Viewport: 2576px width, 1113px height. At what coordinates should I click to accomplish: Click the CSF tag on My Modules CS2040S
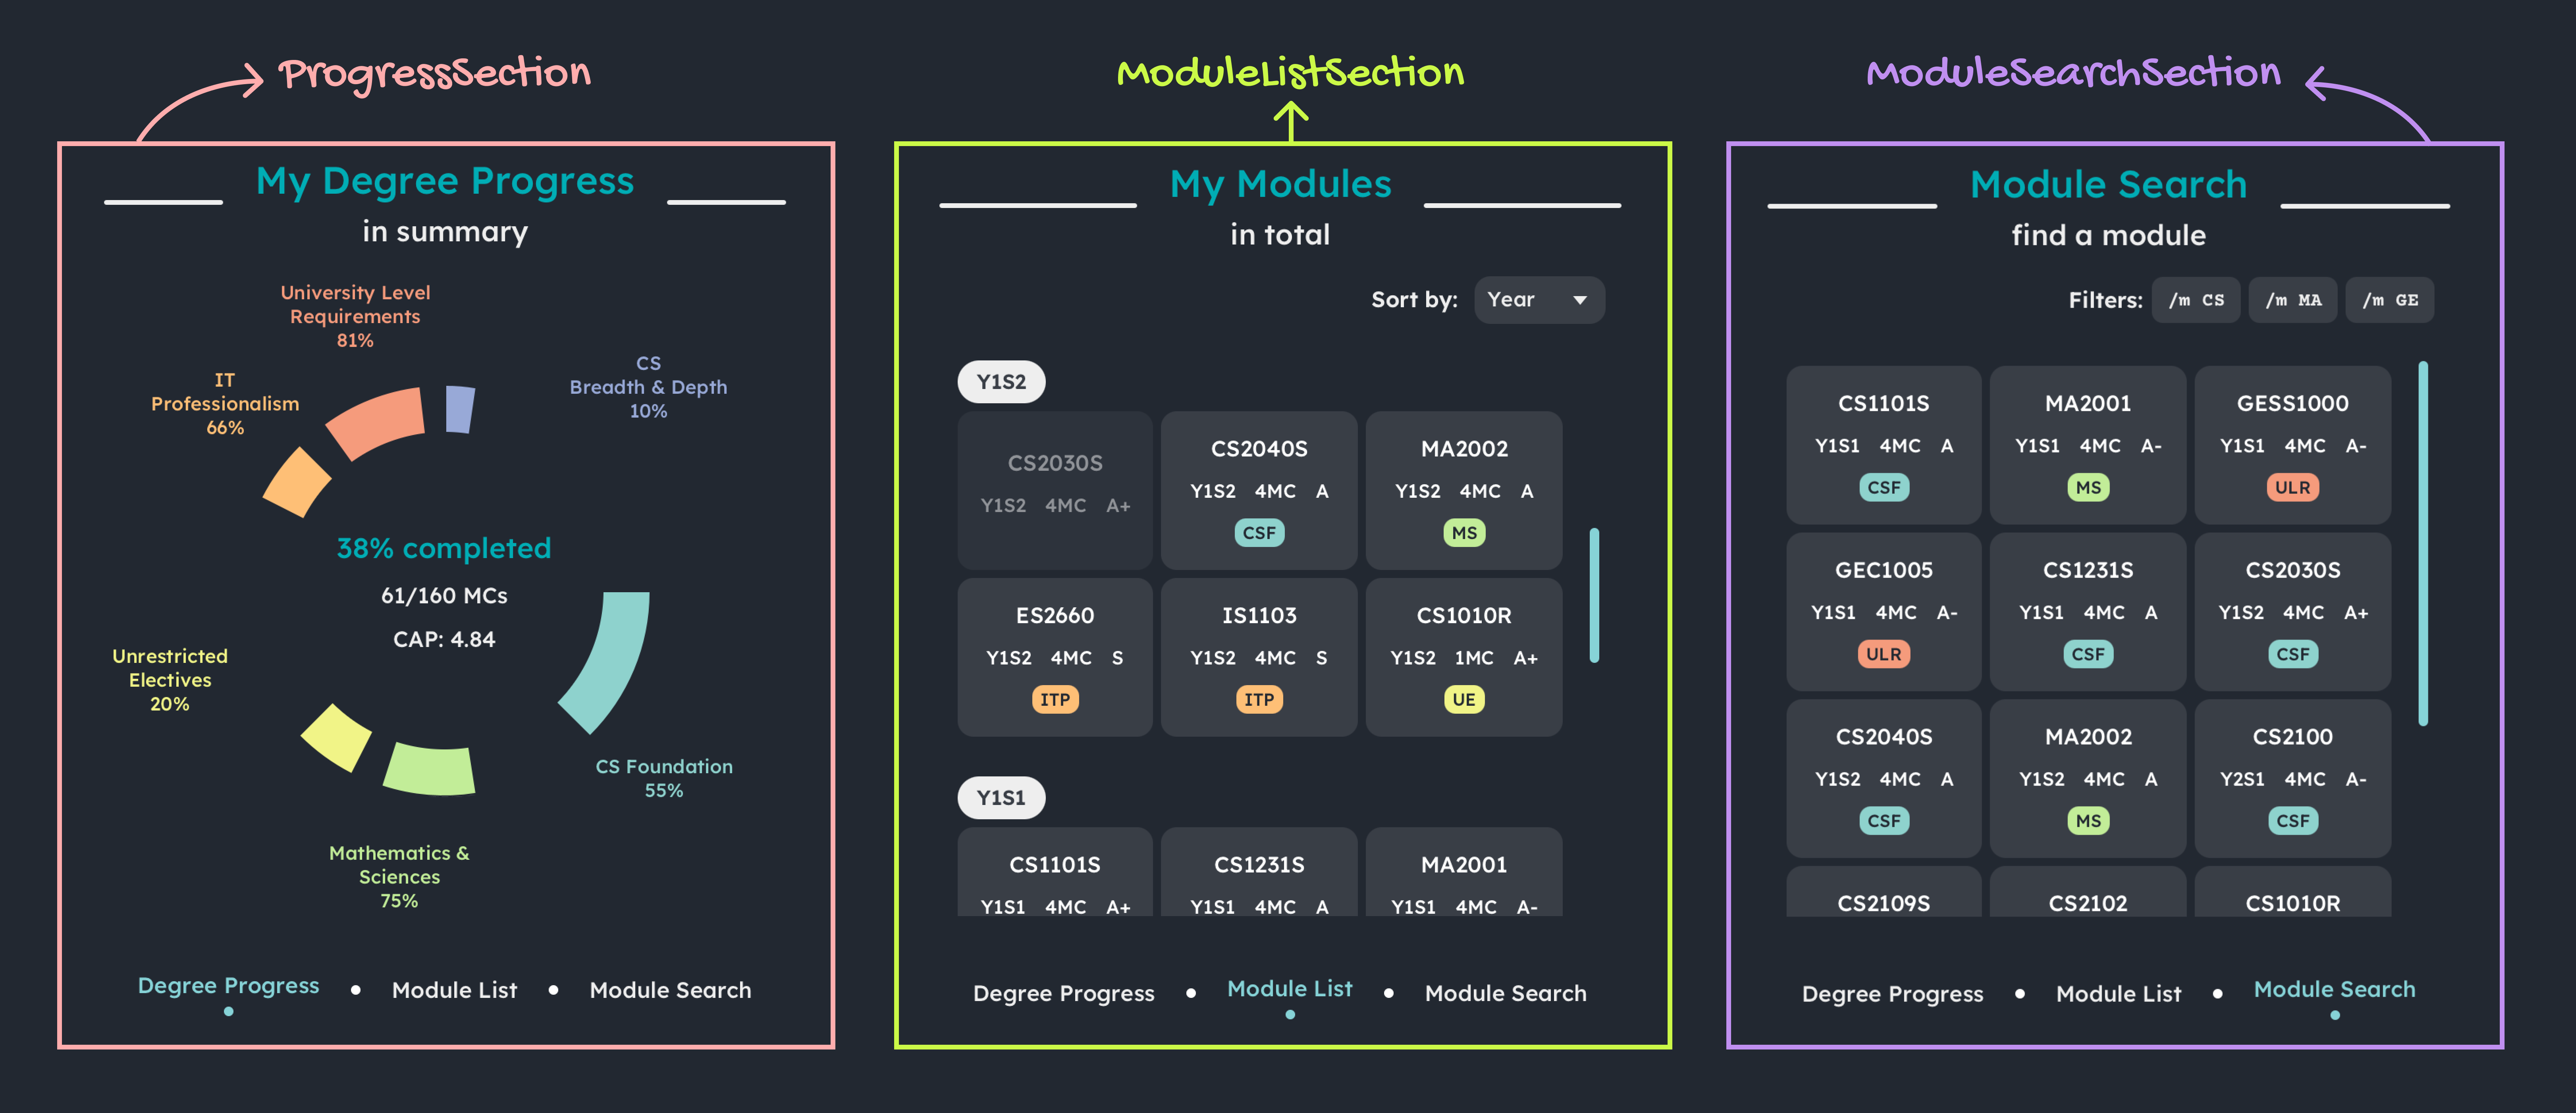tap(1259, 533)
